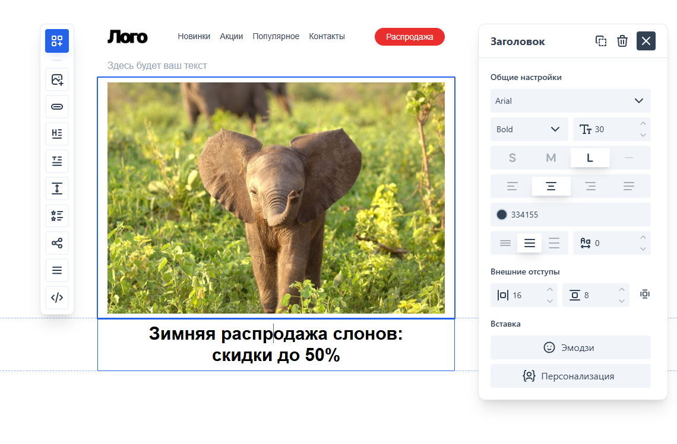This screenshot has width=677, height=444.
Task: Set wide line spacing
Action: coord(554,243)
